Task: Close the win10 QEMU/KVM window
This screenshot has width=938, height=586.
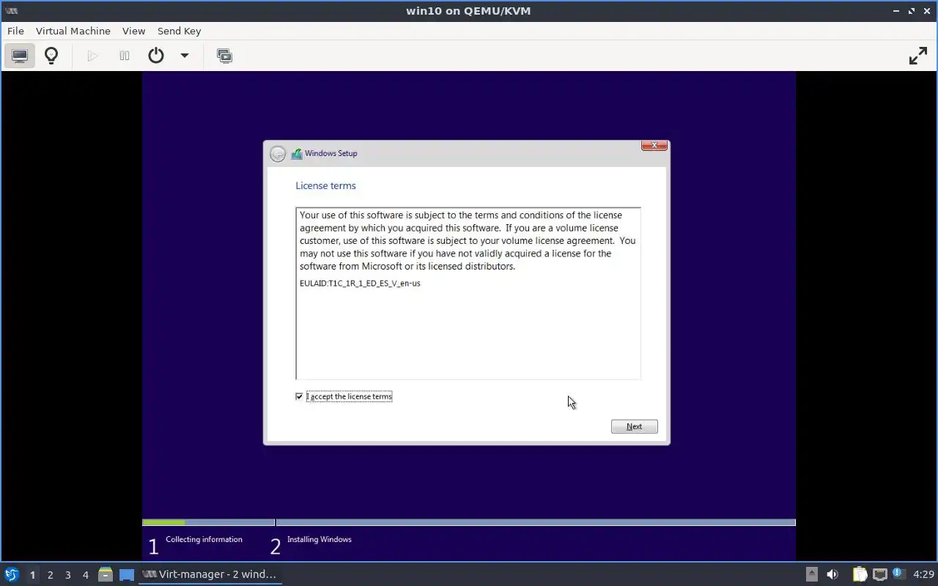Action: [x=927, y=11]
